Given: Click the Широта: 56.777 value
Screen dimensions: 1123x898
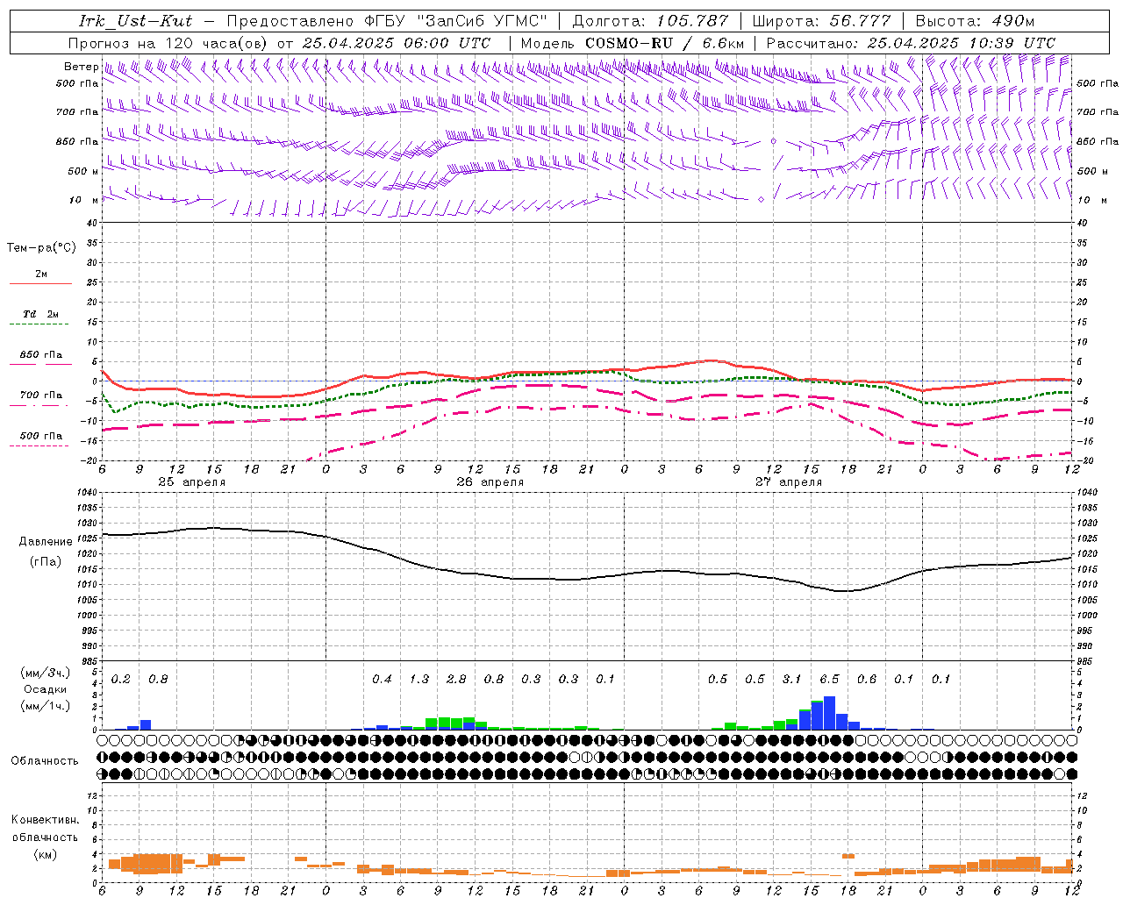Looking at the screenshot, I should 822,21.
